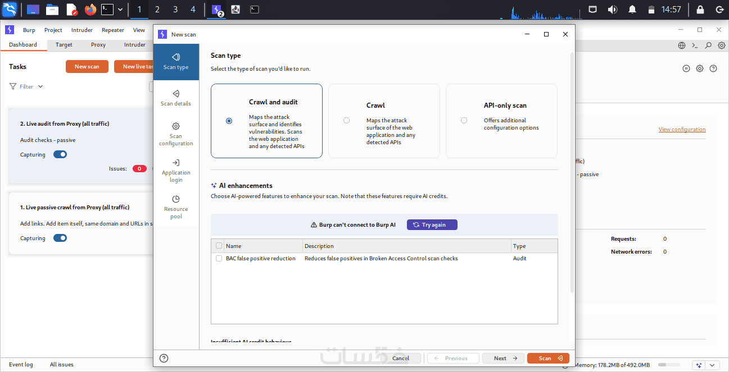This screenshot has height=372, width=729.
Task: Expand the status bar dropdown arrow
Action: click(713, 365)
